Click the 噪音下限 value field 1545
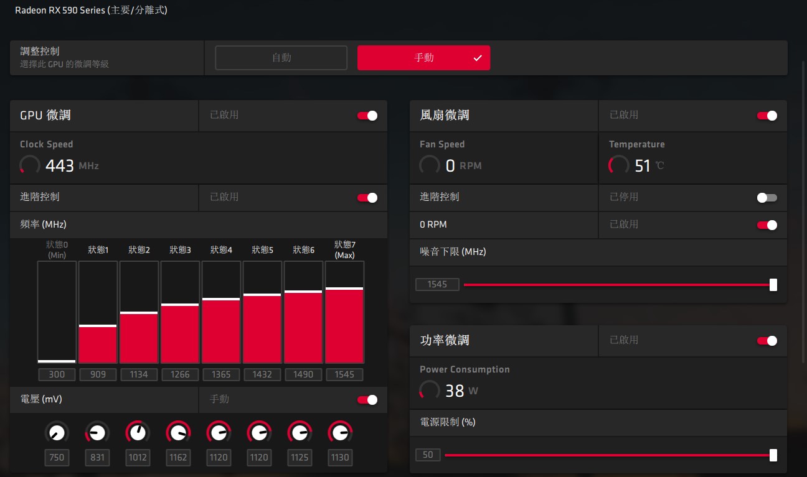Screen dimensions: 807x477 coord(437,284)
